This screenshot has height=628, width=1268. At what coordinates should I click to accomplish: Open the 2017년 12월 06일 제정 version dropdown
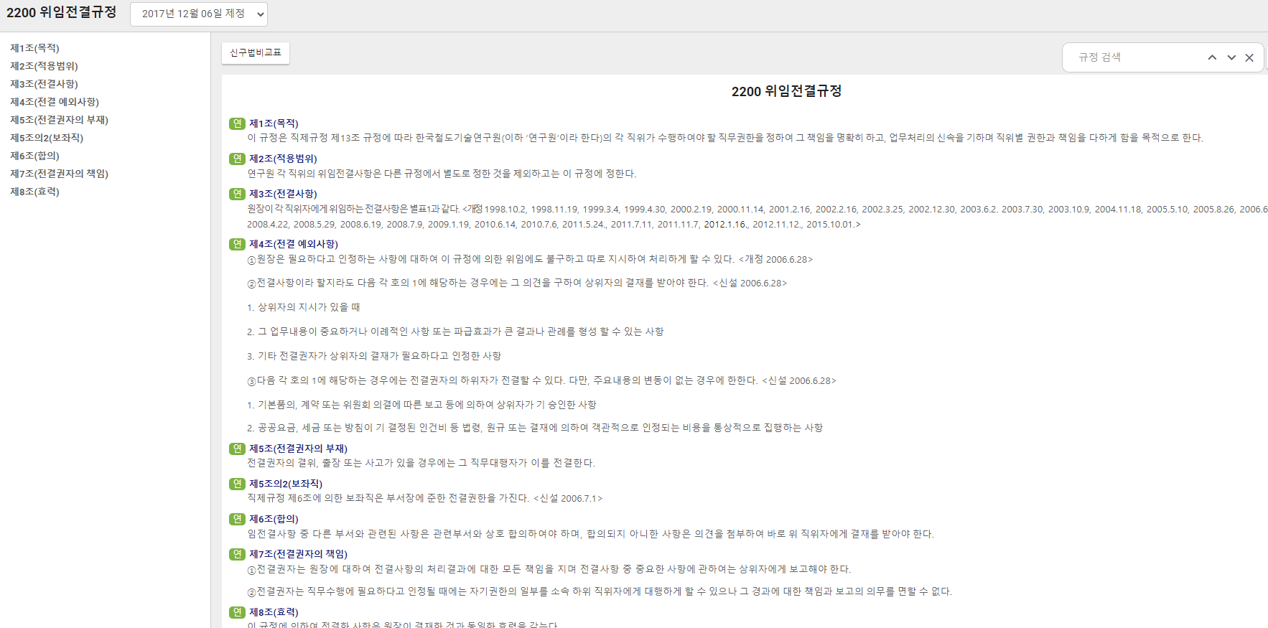pos(199,14)
